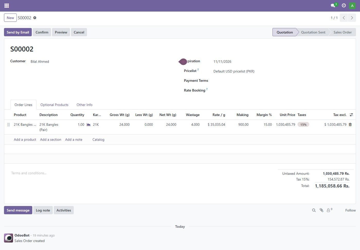Open the user avatar menu
Image resolution: width=360 pixels, height=250 pixels.
pyautogui.click(x=352, y=6)
